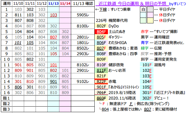Select the 11/10 date header
This screenshot has width=187, height=113.
[x=18, y=4]
